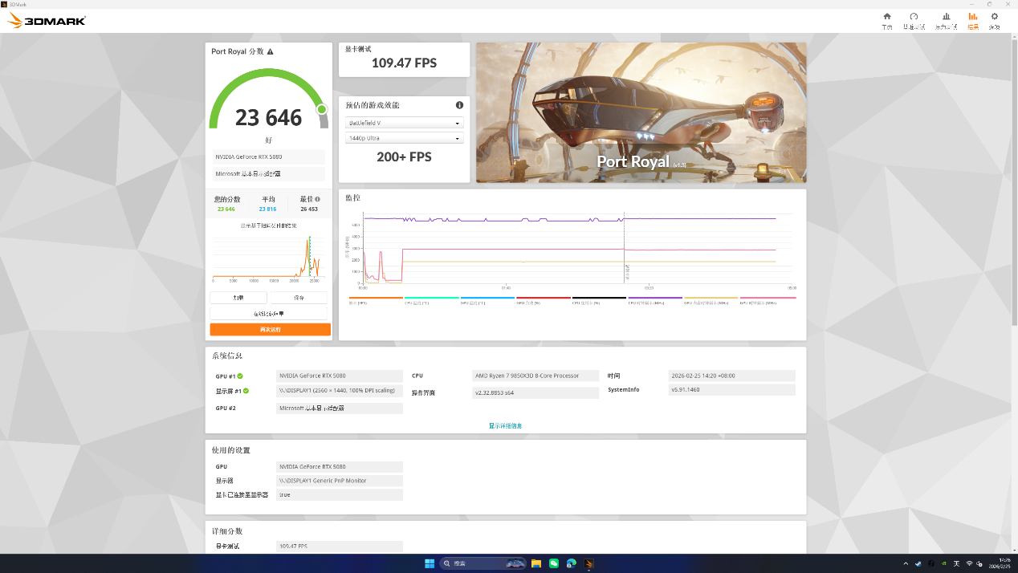Click the Load button under score chart
Screen dimensions: 1018x573
pos(238,298)
